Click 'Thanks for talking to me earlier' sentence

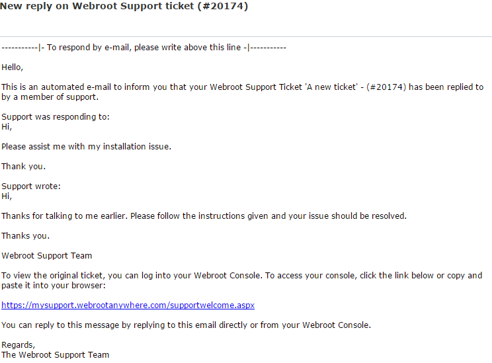(204, 216)
